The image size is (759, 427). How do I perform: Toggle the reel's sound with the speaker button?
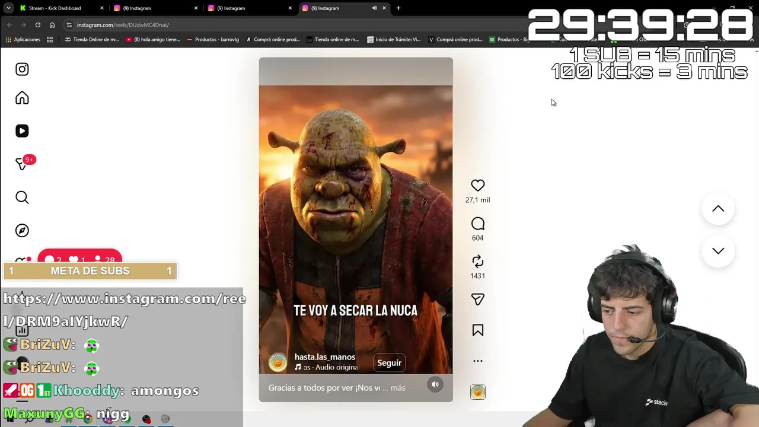(435, 384)
